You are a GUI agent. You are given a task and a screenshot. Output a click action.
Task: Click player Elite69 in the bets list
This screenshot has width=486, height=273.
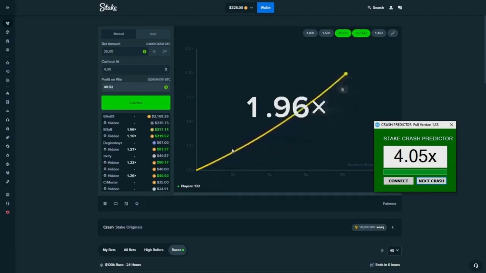tap(109, 116)
